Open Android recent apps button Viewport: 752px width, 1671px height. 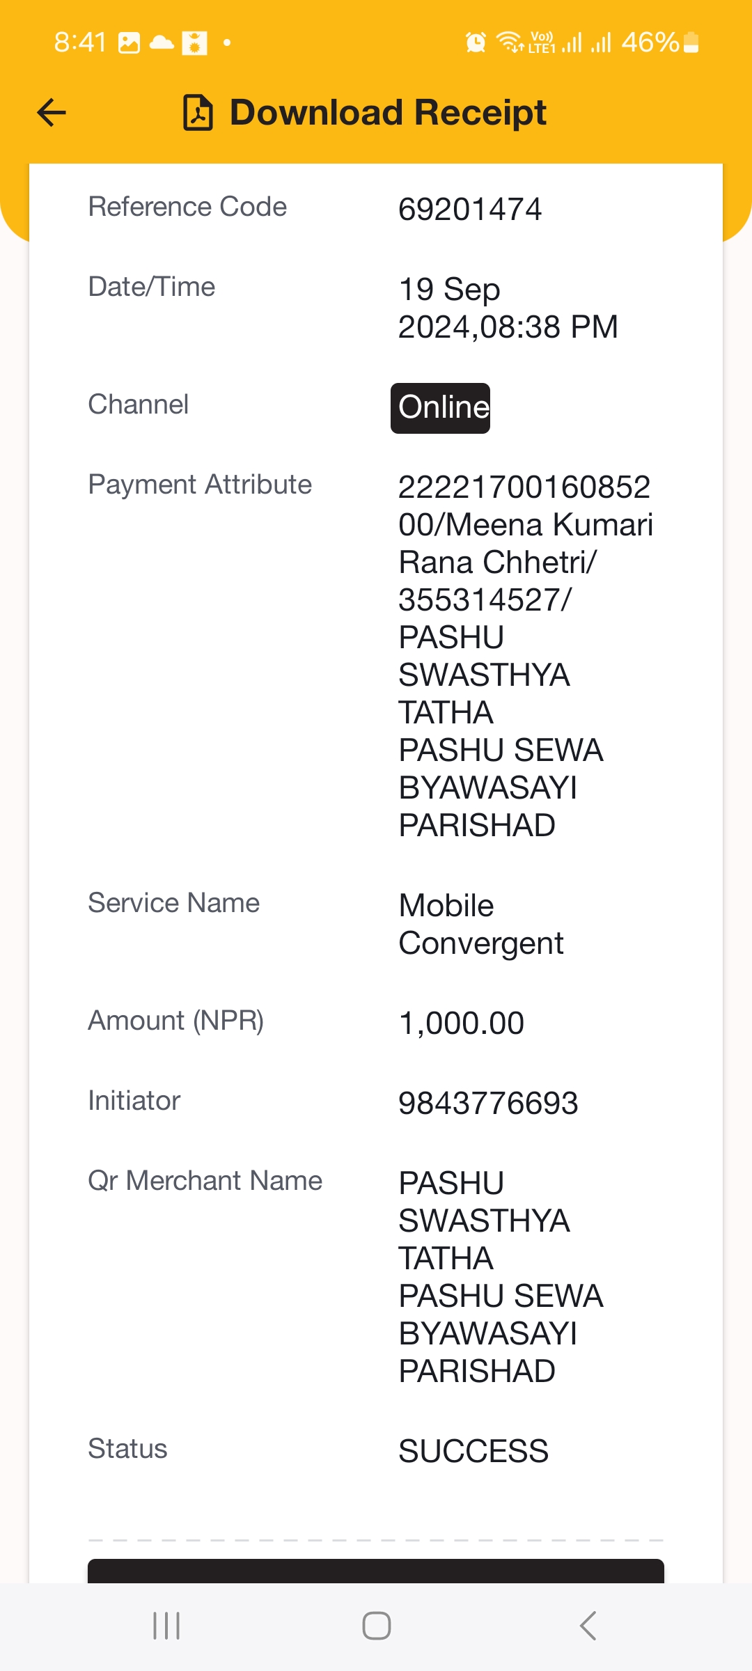coord(166,1626)
